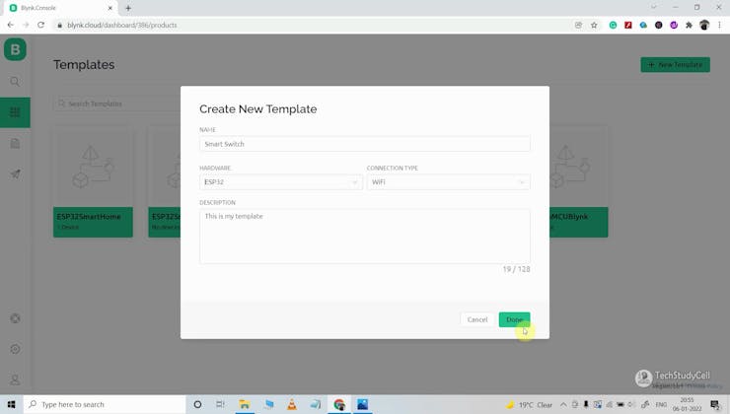The height and width of the screenshot is (414, 730).
Task: Open the settings gear icon in the sidebar
Action: (15, 349)
